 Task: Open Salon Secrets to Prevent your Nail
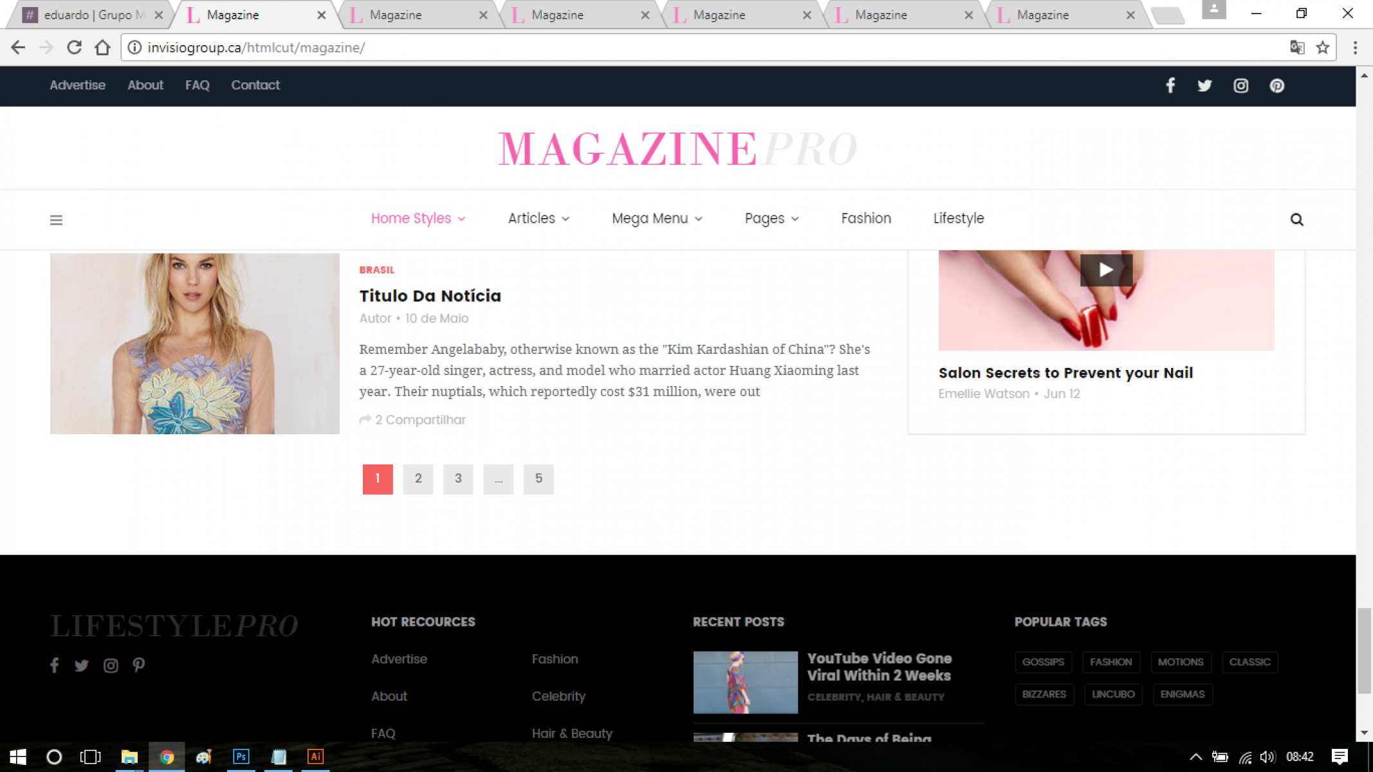click(1065, 373)
